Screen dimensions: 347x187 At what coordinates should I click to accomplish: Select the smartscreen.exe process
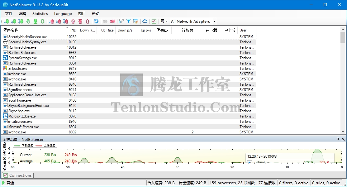(x=129, y=121)
